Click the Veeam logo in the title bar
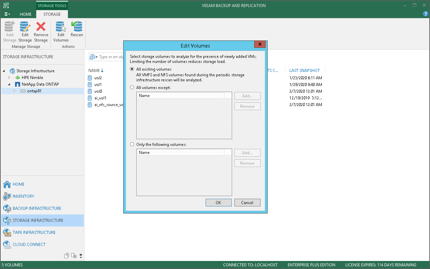This screenshot has width=430, height=269. tap(6, 5)
